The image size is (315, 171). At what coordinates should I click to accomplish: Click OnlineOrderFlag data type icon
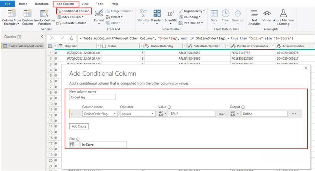click(x=147, y=46)
